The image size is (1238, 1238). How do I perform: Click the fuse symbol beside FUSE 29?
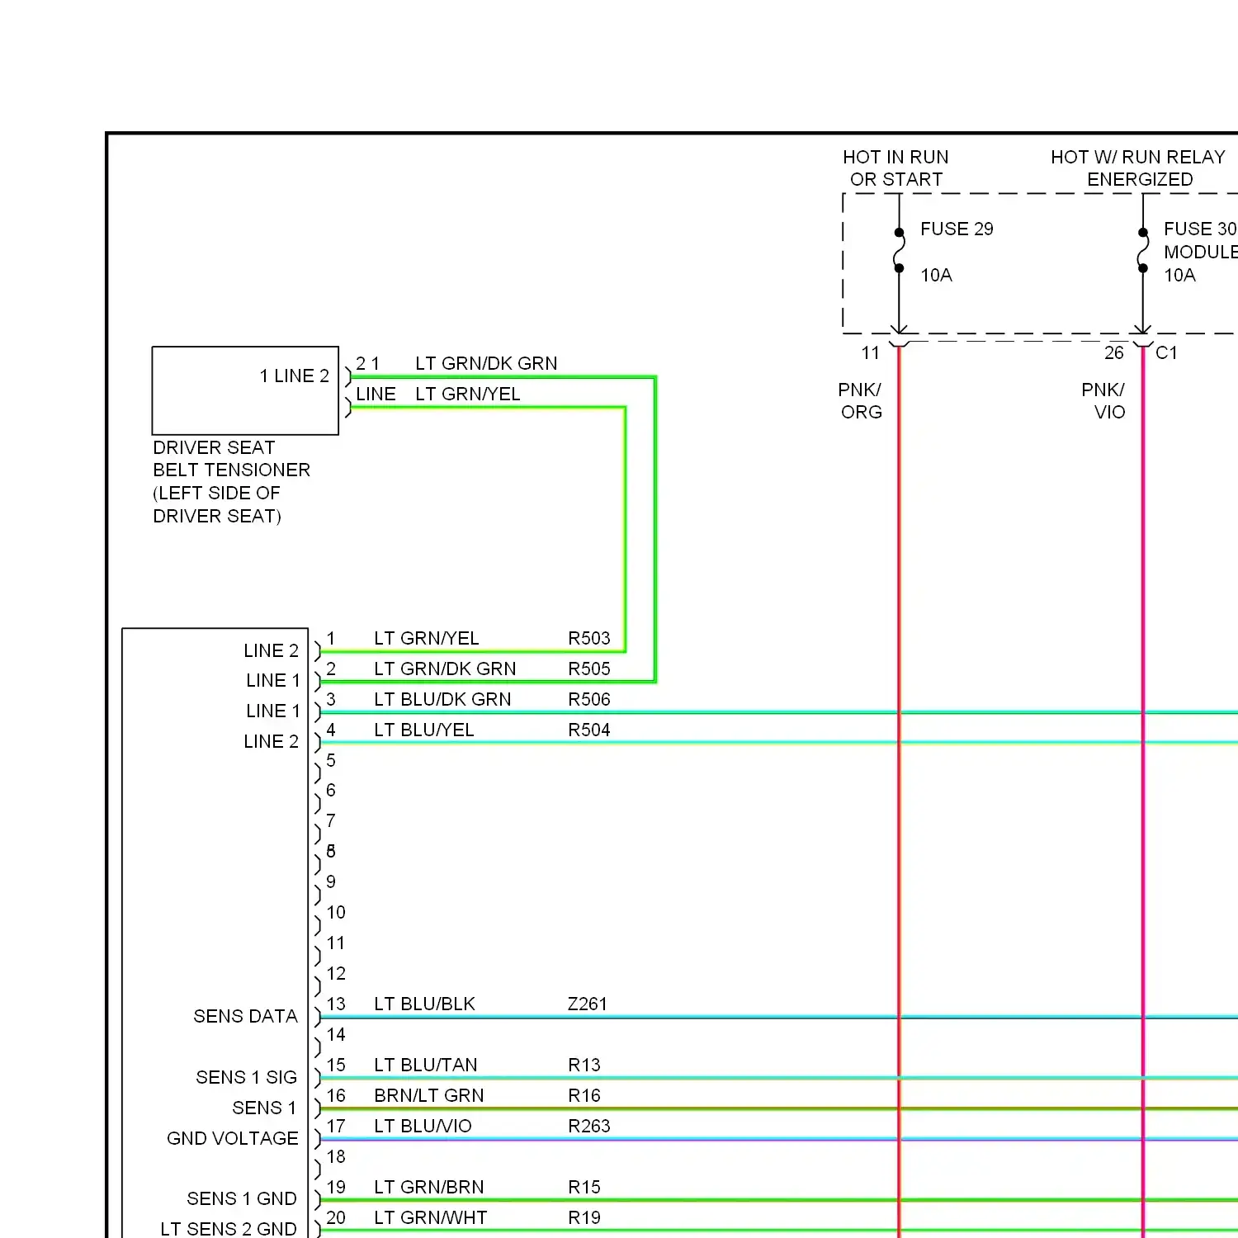tap(899, 250)
